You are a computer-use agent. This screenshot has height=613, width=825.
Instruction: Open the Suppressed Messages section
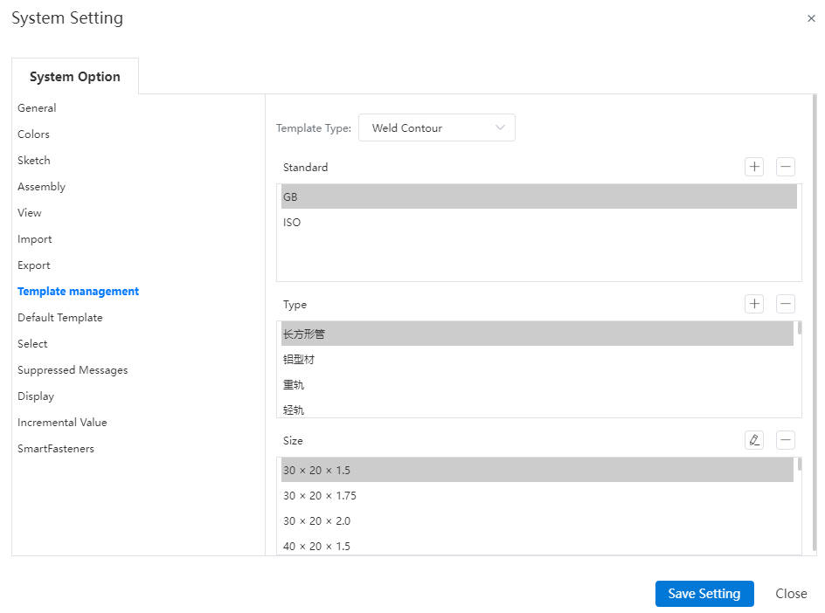click(73, 370)
